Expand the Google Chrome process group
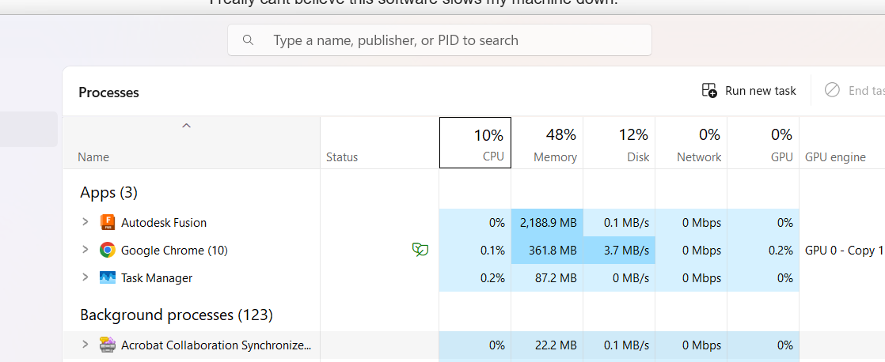The height and width of the screenshot is (362, 885). point(85,250)
